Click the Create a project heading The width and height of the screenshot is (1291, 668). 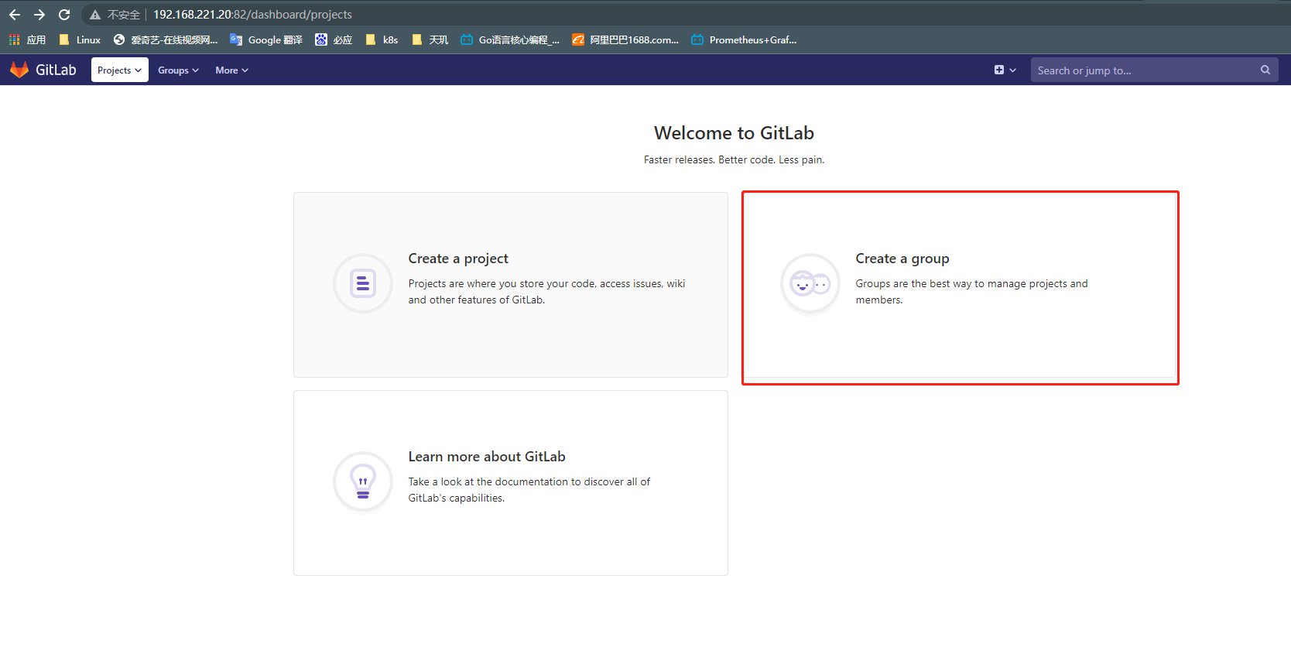[x=458, y=259]
